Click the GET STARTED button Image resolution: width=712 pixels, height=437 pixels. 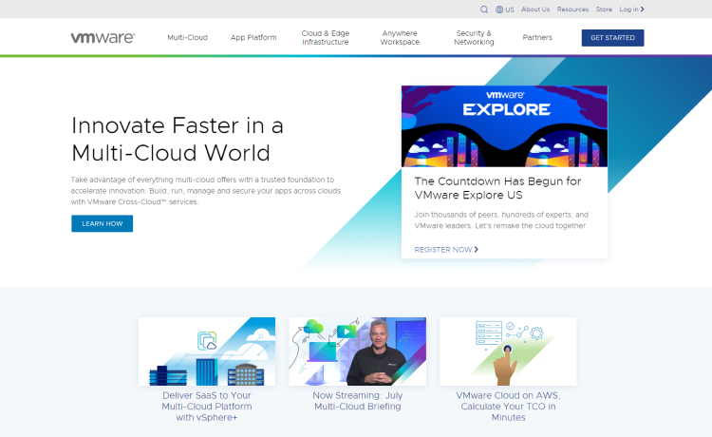pyautogui.click(x=612, y=38)
